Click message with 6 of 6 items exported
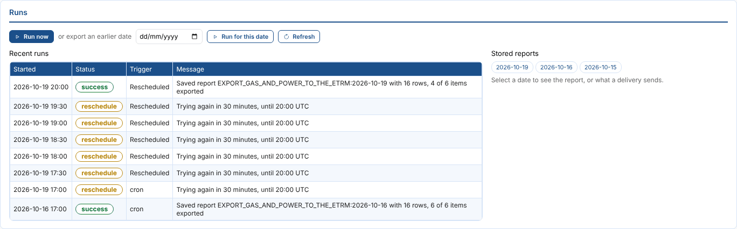This screenshot has width=737, height=229. 327,209
